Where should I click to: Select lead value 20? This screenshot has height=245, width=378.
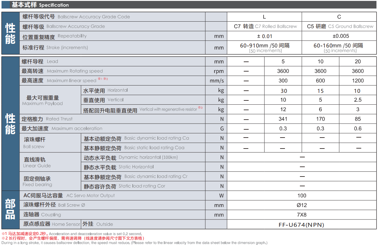[x=358, y=61]
